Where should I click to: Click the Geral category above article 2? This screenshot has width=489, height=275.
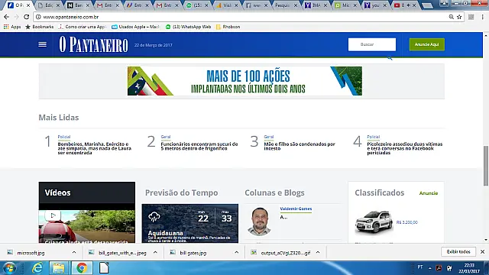[166, 137]
